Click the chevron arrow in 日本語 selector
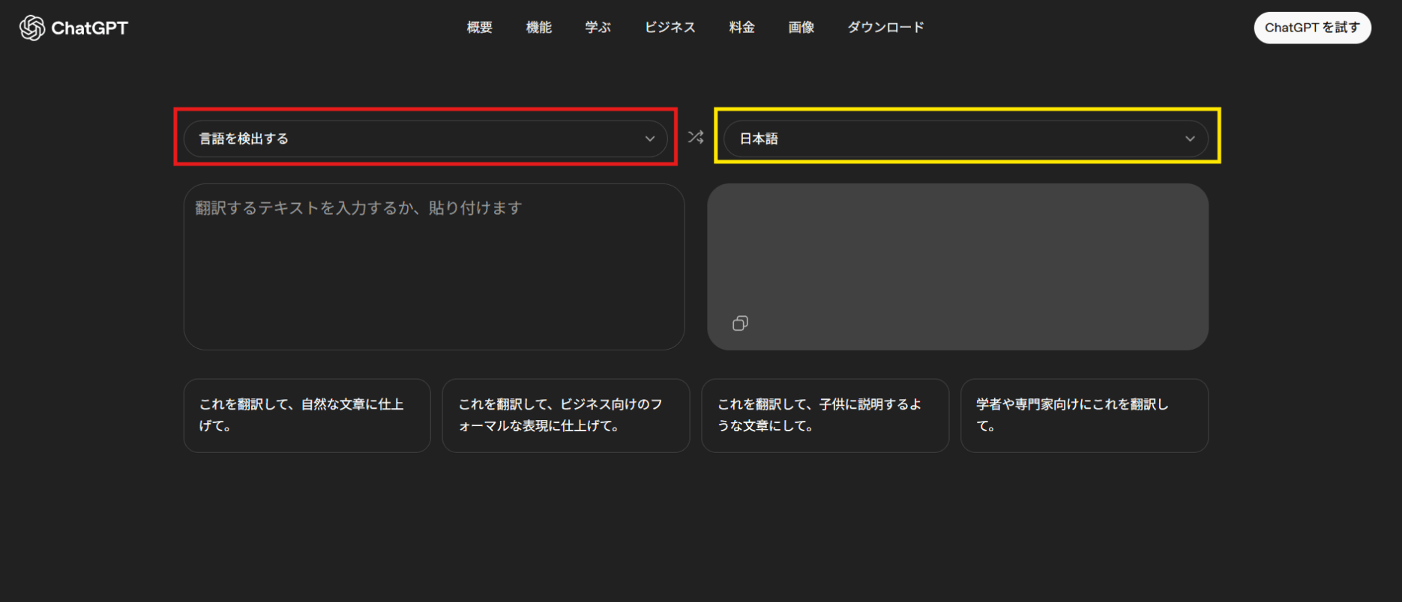Image resolution: width=1402 pixels, height=602 pixels. coord(1190,139)
